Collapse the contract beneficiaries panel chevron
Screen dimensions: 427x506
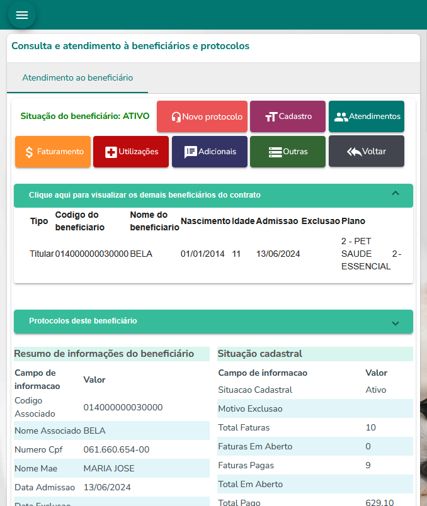click(396, 194)
